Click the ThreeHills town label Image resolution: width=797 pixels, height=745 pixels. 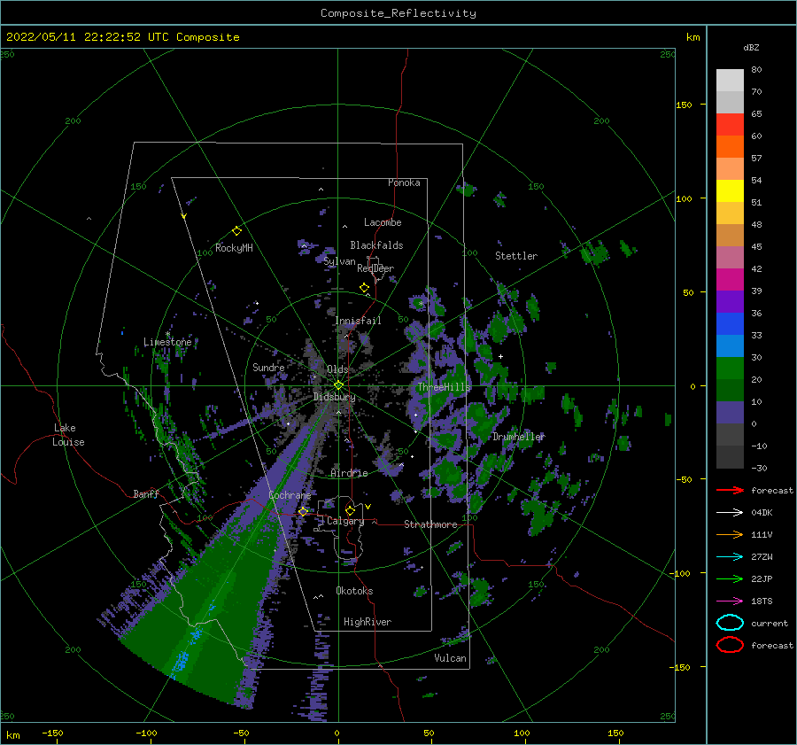tap(444, 387)
